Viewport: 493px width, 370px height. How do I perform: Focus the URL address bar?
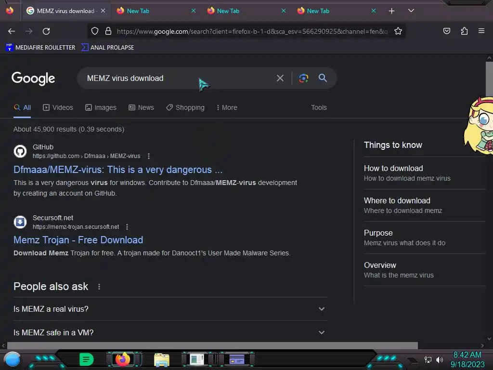[251, 31]
